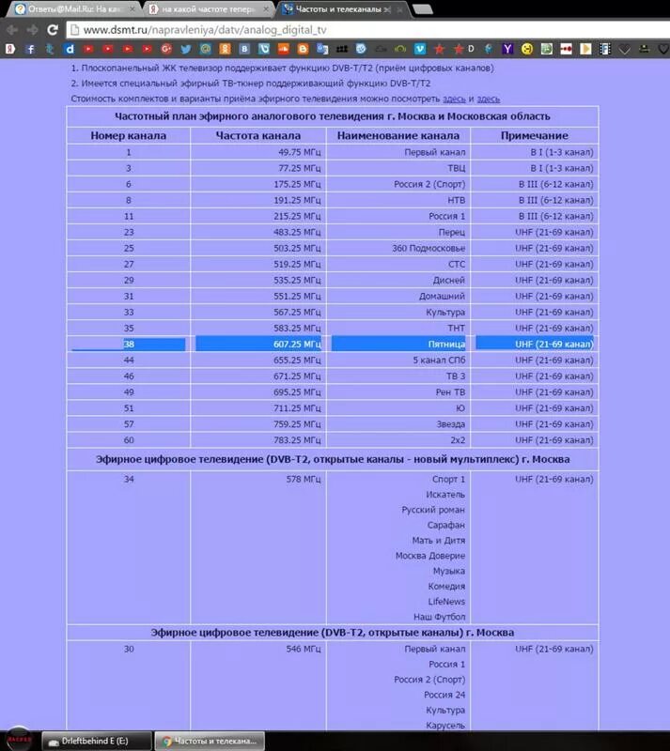Click the 'Наименование канала' column header

[x=398, y=135]
